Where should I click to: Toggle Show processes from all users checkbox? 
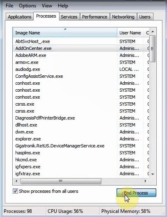pos(15,191)
